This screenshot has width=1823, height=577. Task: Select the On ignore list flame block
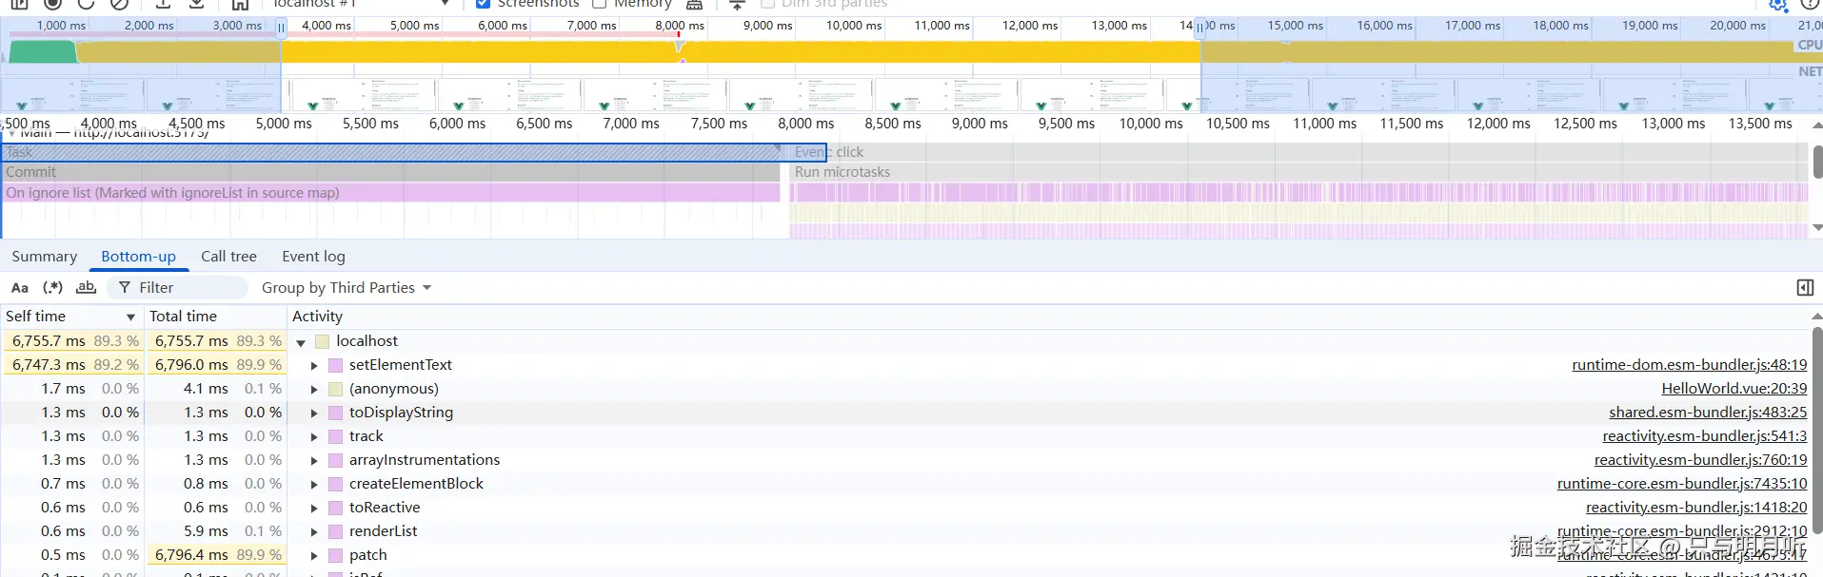click(391, 193)
